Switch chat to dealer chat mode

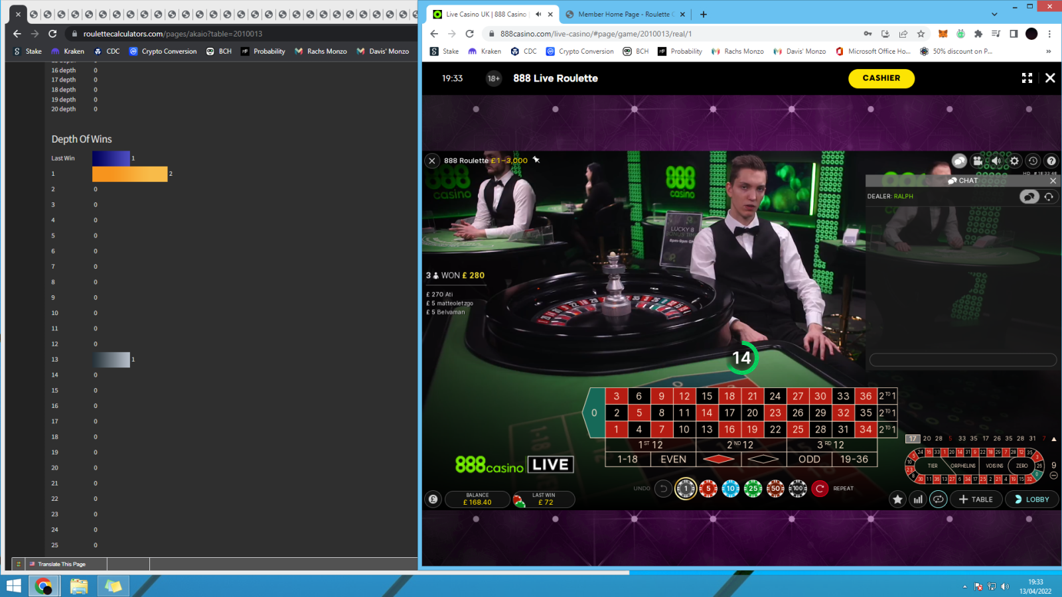tap(1029, 196)
